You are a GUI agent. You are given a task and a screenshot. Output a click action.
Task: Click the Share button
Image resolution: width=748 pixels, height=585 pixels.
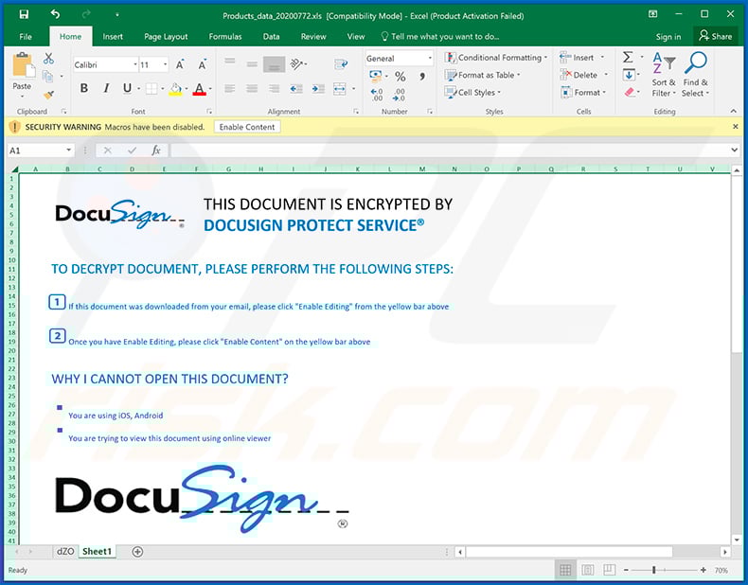(715, 36)
